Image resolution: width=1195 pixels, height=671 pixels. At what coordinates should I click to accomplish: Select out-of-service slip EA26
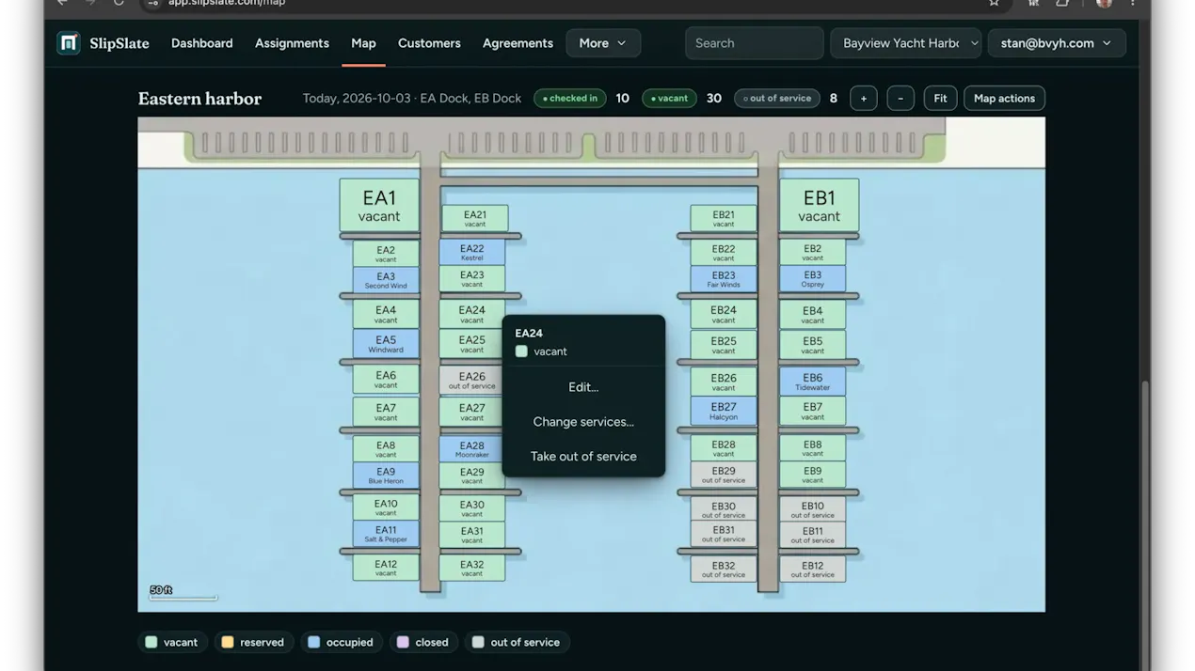472,381
